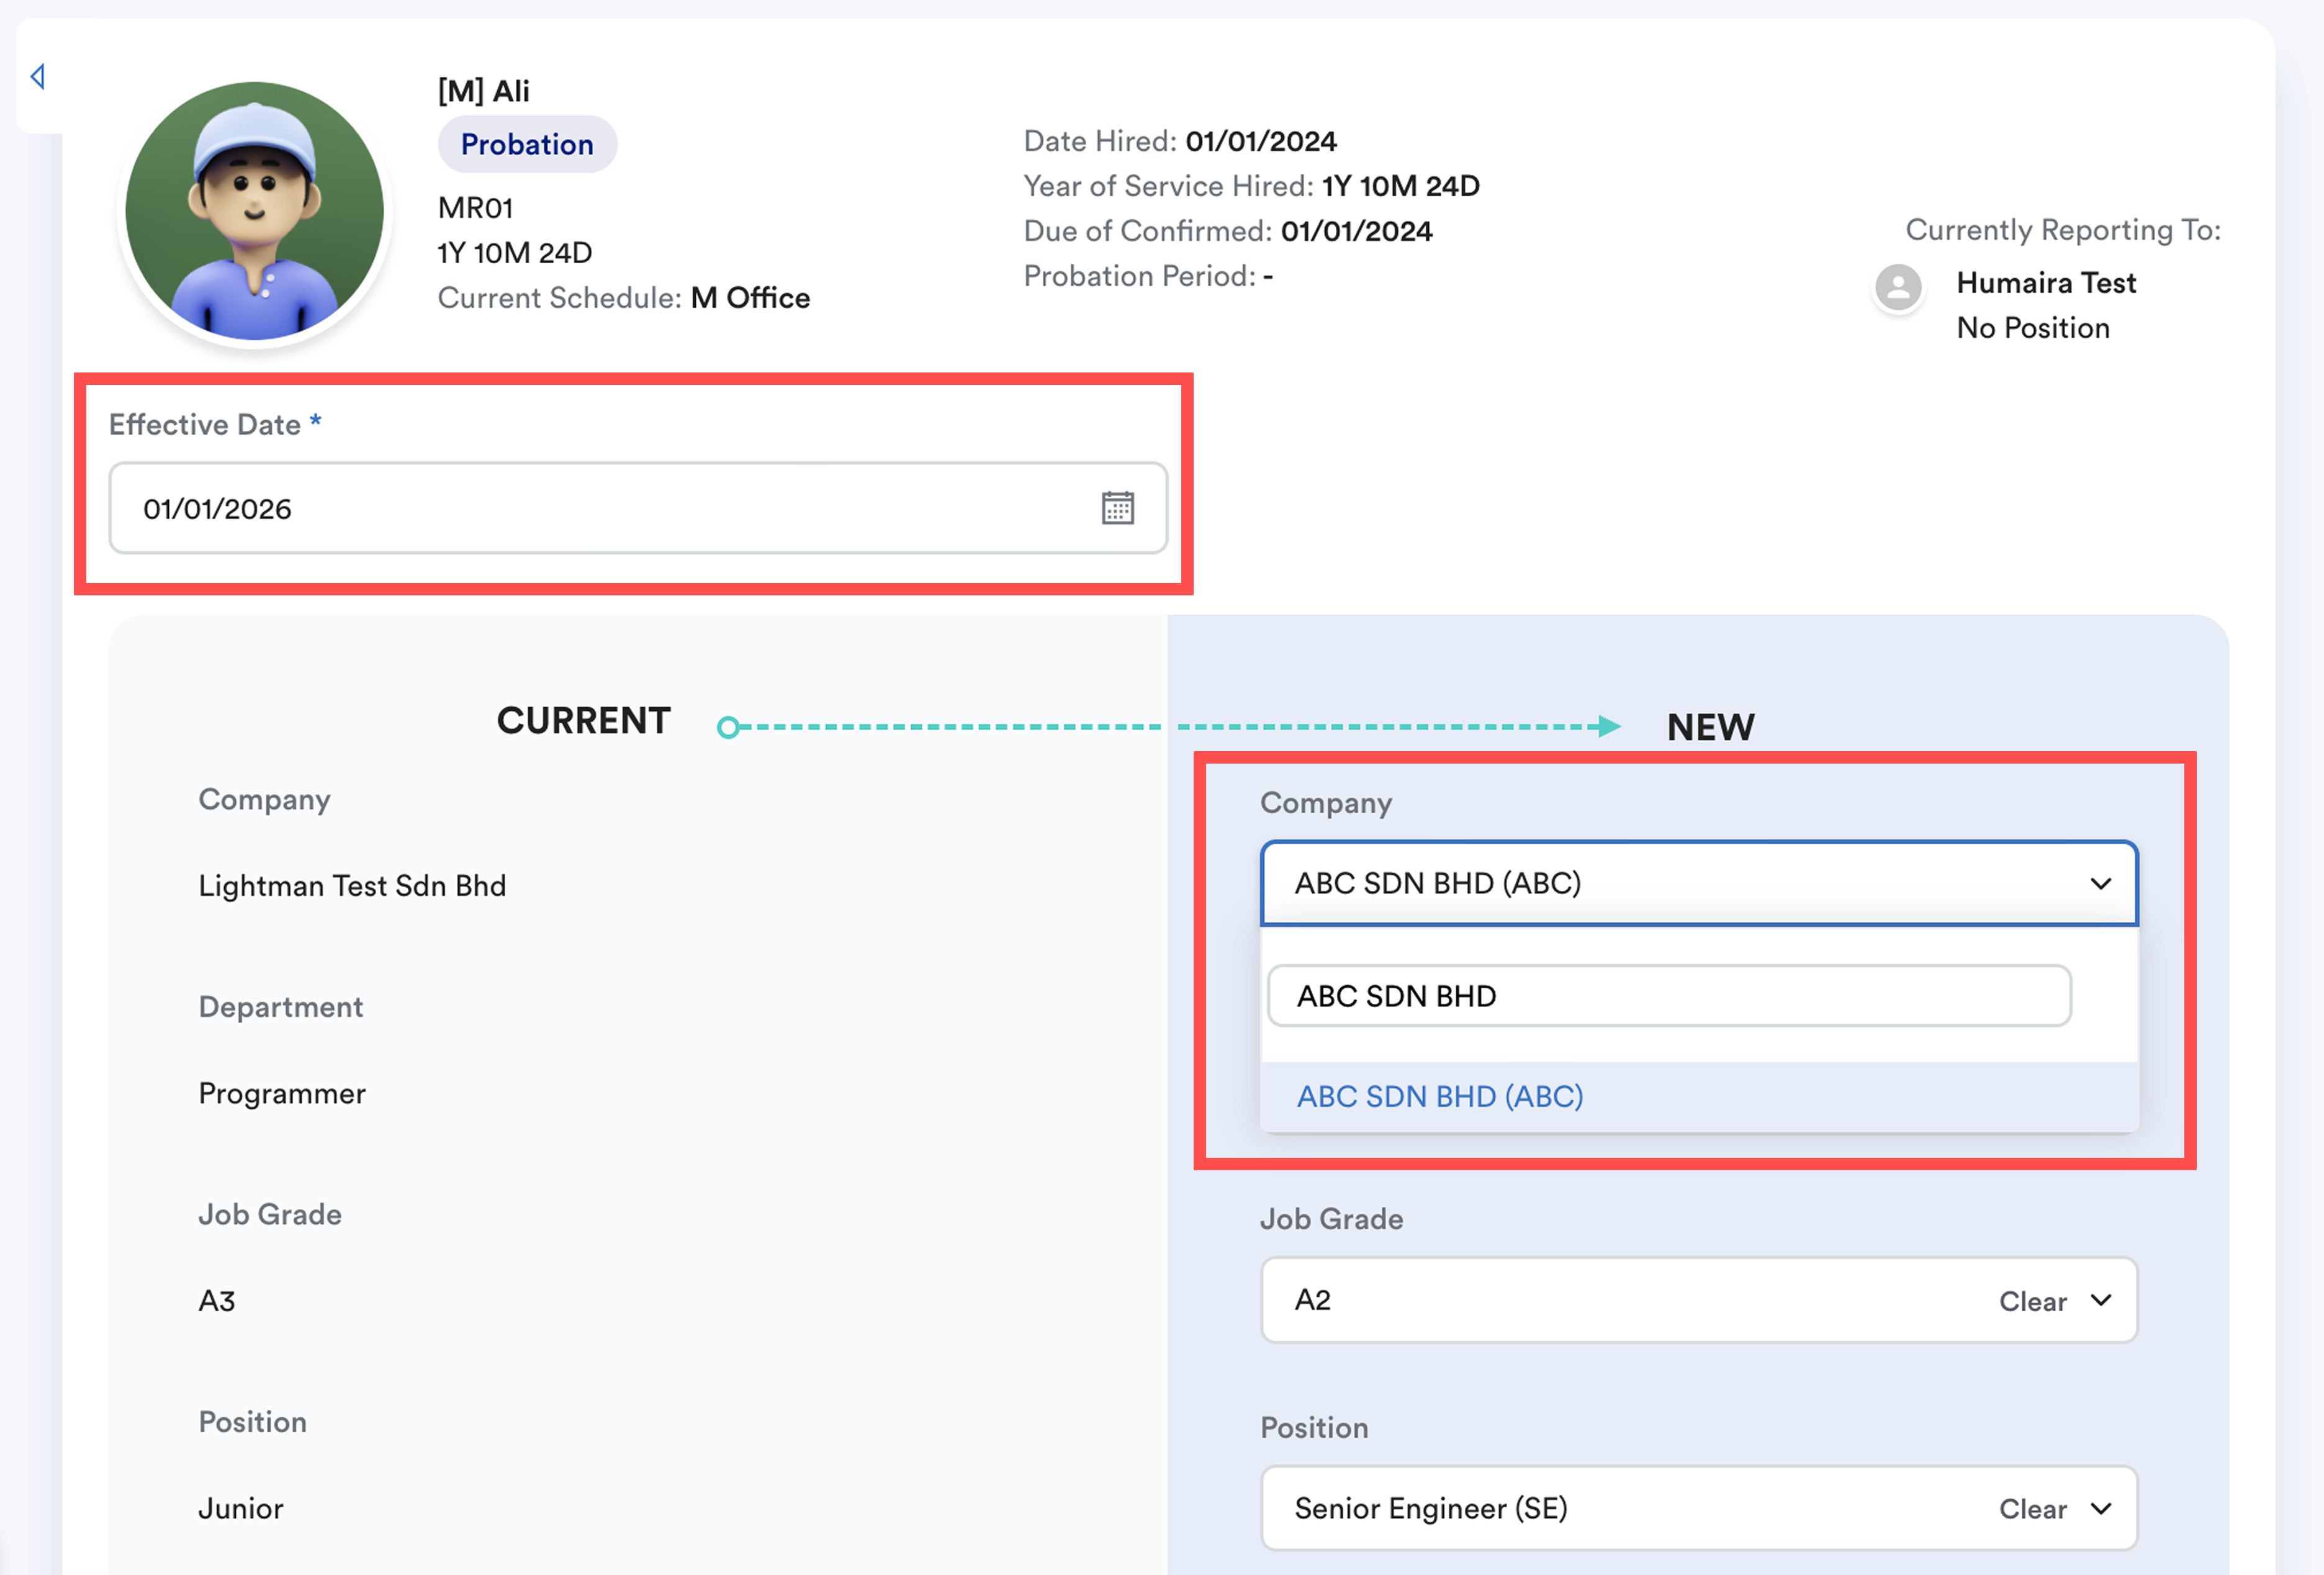Click the back arrow icon
Screen dimensions: 2324x1575
point(38,76)
